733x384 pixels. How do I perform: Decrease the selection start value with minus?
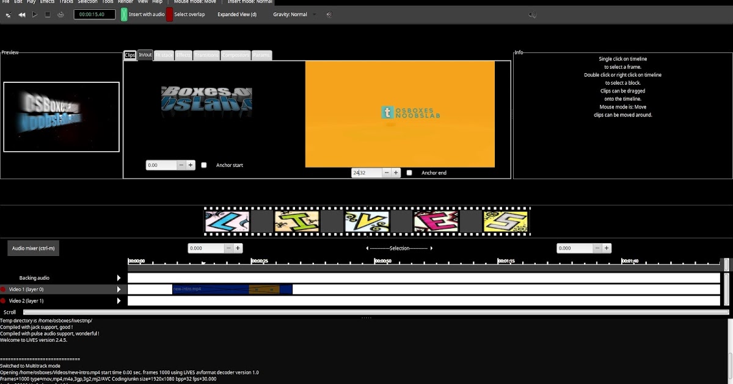(229, 248)
